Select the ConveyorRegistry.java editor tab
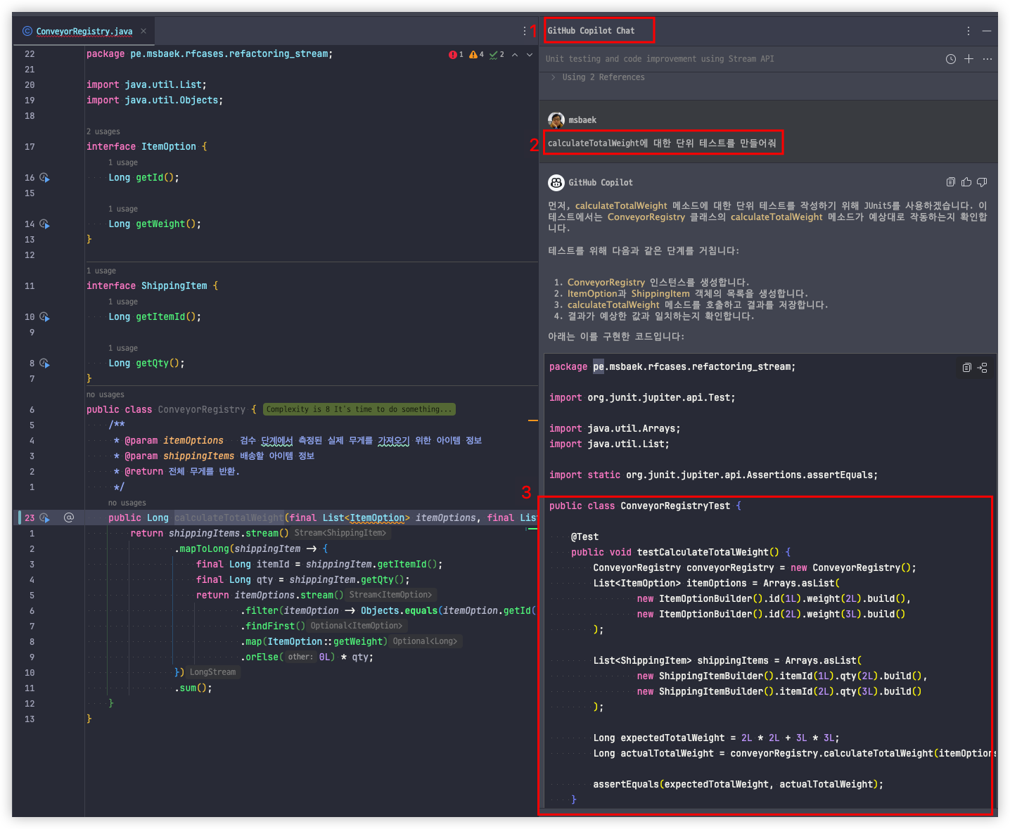Viewport: 1010px width, 829px height. [84, 31]
